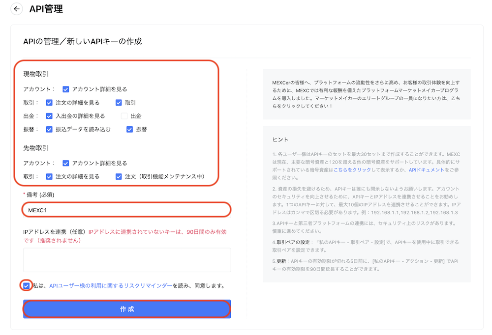Screen dimensions: 492x335
Task: Untick the risk reminder agreement checkbox
Action: click(26, 285)
